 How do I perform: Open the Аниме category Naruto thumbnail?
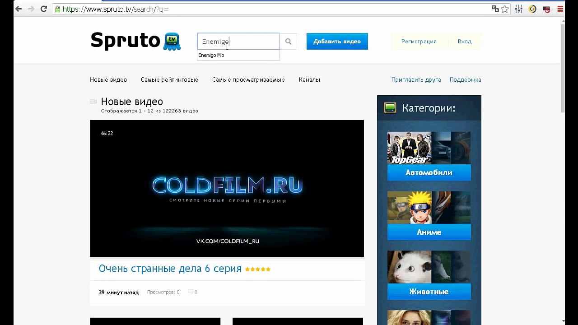point(429,208)
